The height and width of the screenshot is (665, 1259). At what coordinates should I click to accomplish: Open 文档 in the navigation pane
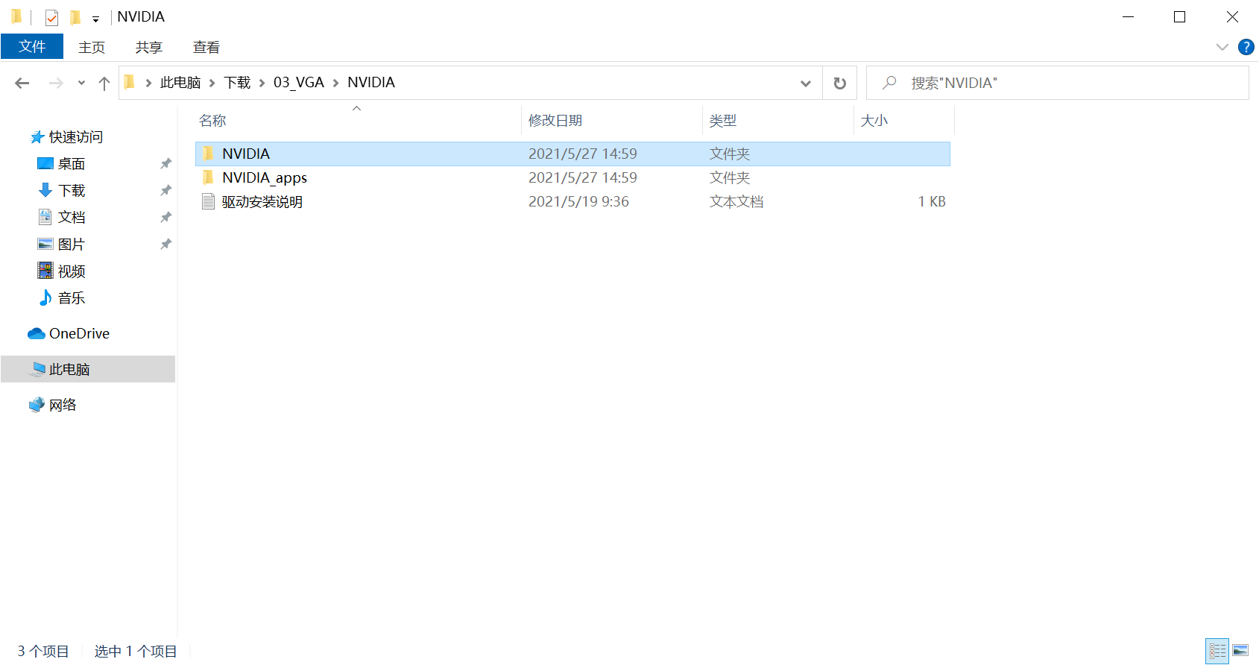pos(72,218)
